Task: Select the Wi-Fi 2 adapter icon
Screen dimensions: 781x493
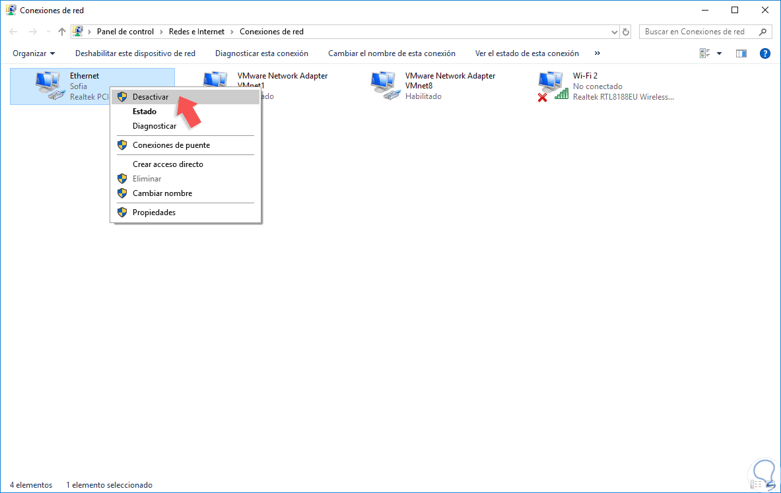Action: [553, 86]
